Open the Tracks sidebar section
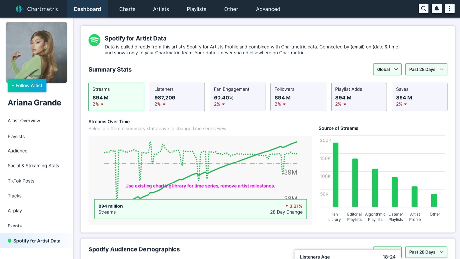Viewport: 460px width, 259px height. pyautogui.click(x=15, y=196)
